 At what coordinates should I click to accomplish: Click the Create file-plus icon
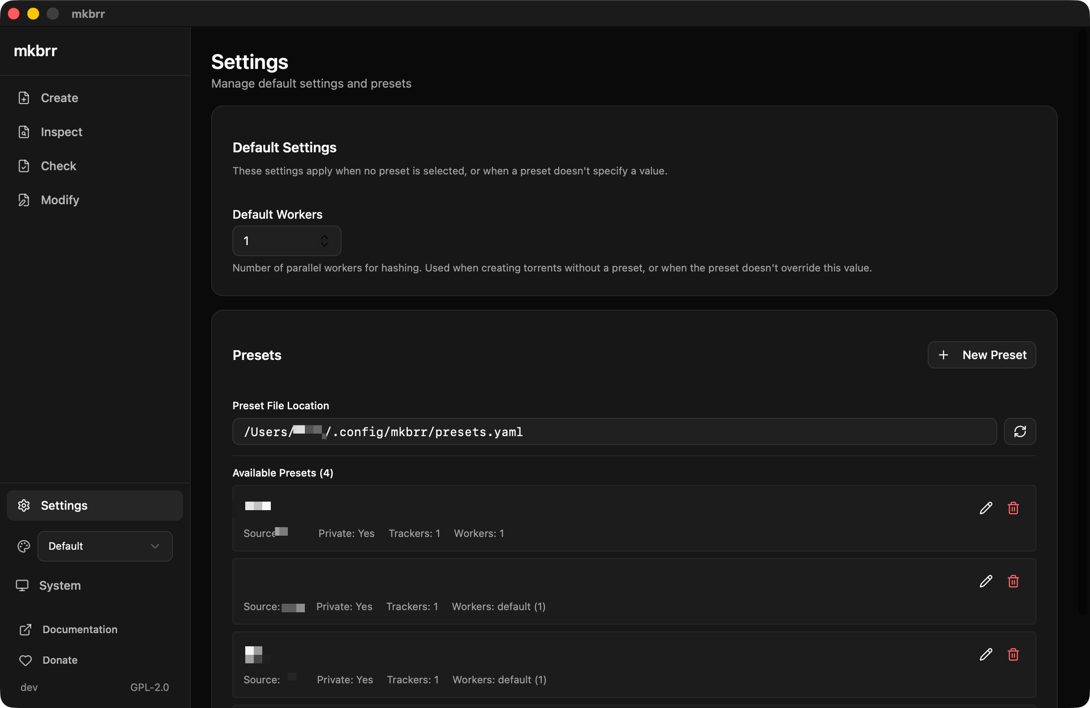tap(24, 98)
